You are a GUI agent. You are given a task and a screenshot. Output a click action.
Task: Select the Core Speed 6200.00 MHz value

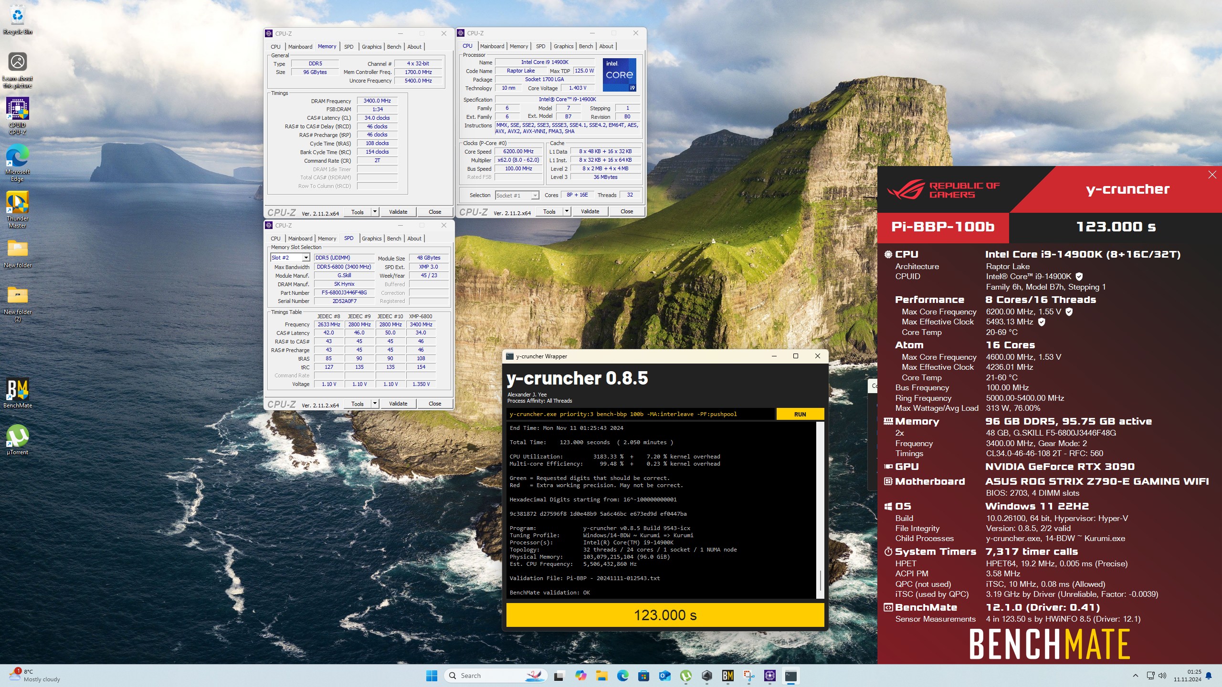(518, 151)
